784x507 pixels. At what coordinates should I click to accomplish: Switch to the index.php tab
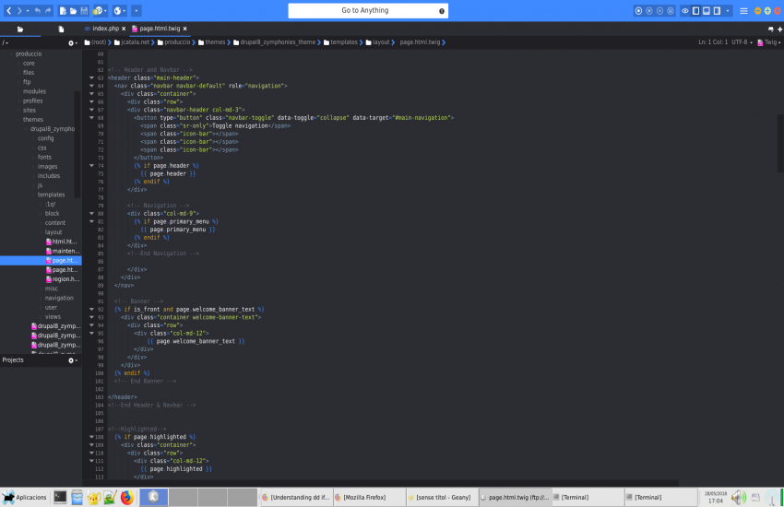105,29
